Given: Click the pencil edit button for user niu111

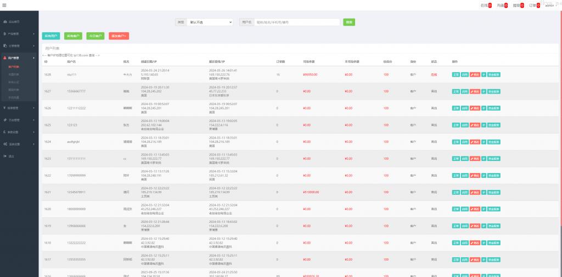Looking at the screenshot, I should 475,74.
